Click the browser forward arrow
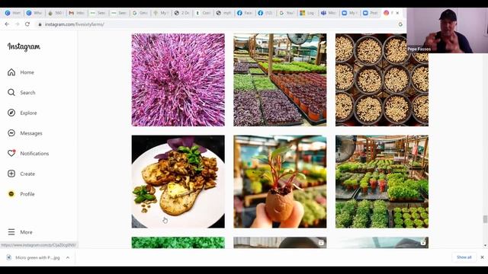The image size is (488, 274). tap(17, 24)
